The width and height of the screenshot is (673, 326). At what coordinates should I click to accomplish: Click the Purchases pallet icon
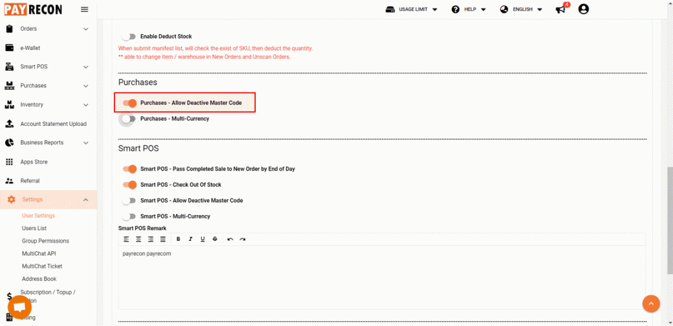[x=9, y=86]
